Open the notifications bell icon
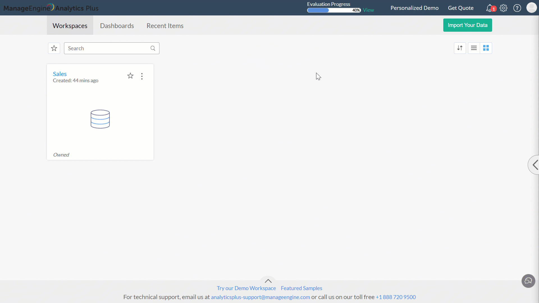This screenshot has width=539, height=303. click(x=490, y=8)
